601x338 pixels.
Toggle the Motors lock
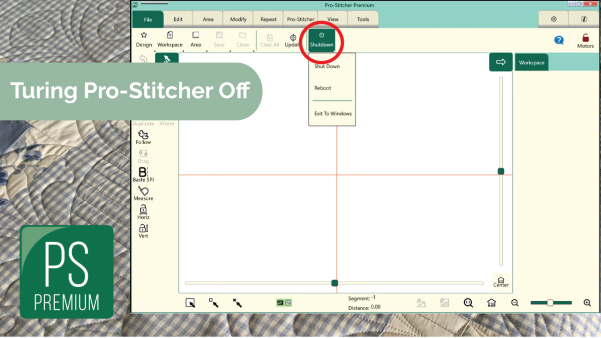pos(584,40)
